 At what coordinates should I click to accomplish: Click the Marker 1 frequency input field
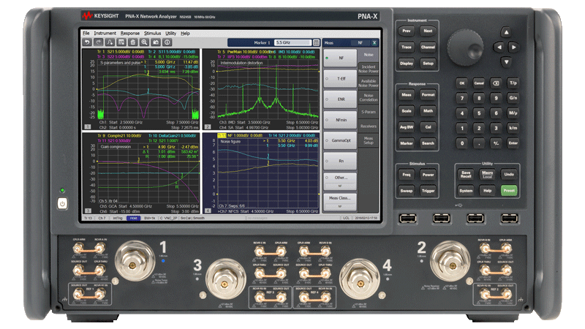293,42
